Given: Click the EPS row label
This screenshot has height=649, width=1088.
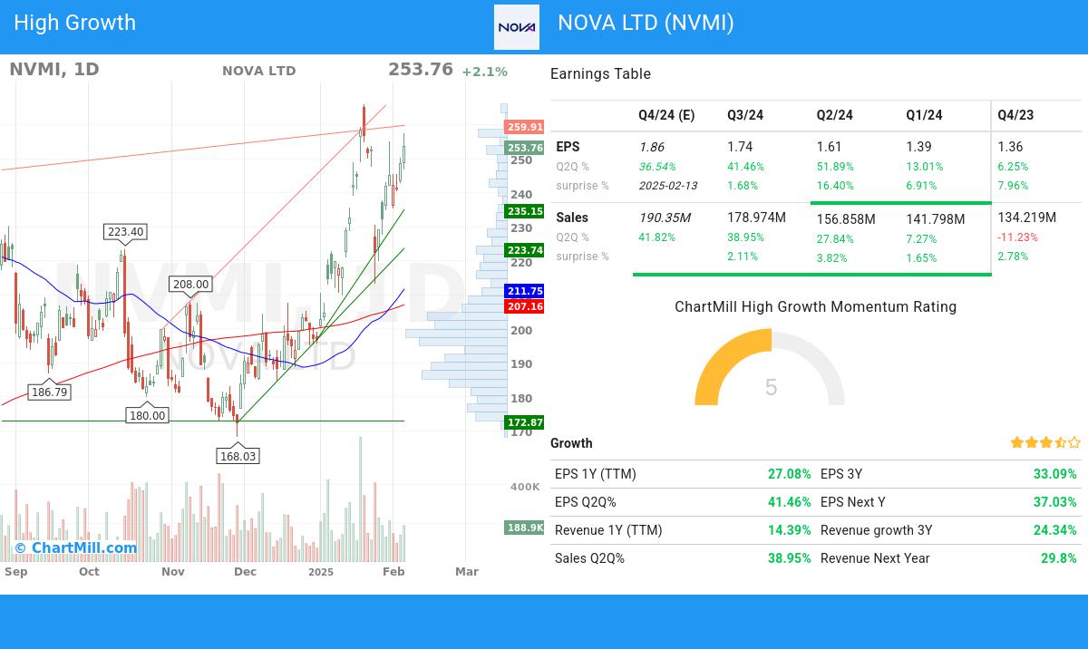Looking at the screenshot, I should coord(568,147).
